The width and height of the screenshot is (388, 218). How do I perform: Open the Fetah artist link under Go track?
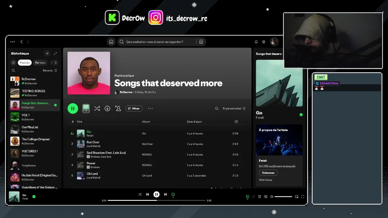coord(90,136)
